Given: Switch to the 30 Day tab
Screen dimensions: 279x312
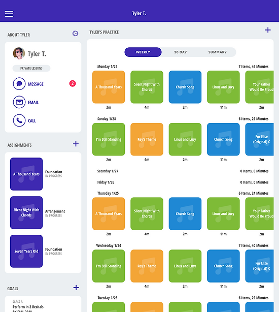Looking at the screenshot, I should (180, 52).
